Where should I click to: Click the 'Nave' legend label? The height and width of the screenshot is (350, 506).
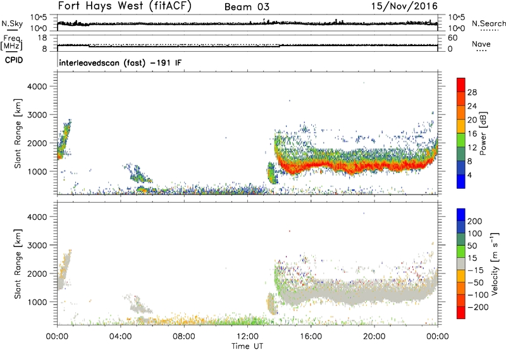[481, 44]
